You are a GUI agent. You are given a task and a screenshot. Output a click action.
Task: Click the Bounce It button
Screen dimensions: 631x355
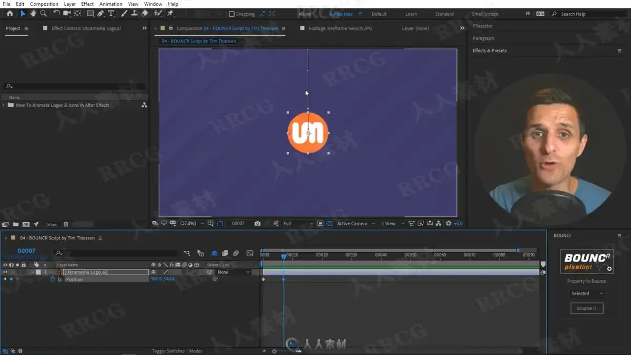click(587, 308)
